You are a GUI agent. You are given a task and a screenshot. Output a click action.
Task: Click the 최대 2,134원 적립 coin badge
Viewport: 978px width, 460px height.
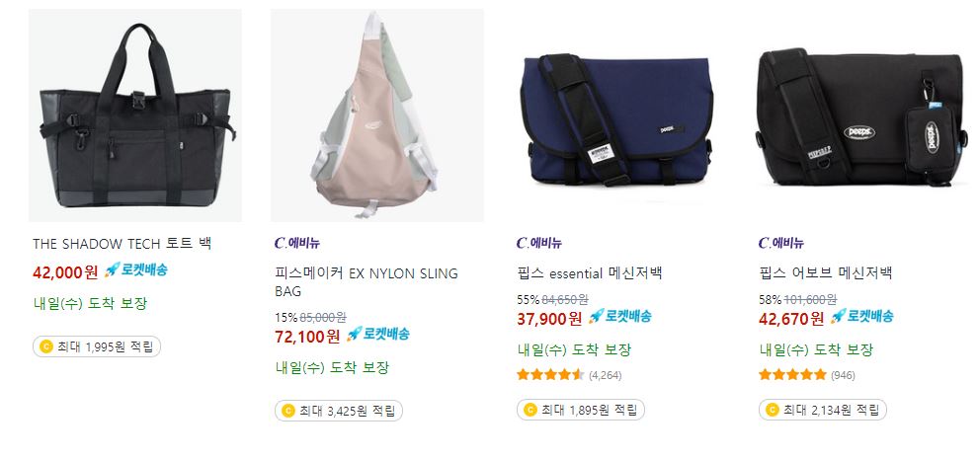pos(823,410)
